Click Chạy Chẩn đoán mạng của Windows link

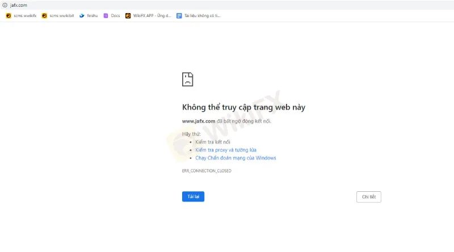236,158
